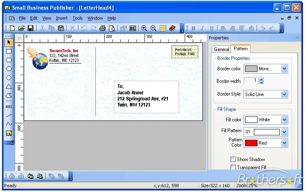Screen dimensions: 305x192
Task: Switch to the General properties tab
Action: click(221, 49)
